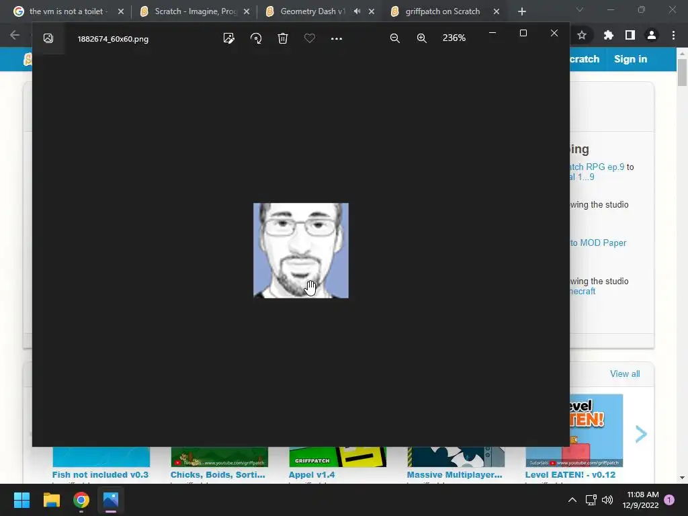The height and width of the screenshot is (516, 688).
Task: Open the Photos gallery view icon
Action: pyautogui.click(x=48, y=38)
